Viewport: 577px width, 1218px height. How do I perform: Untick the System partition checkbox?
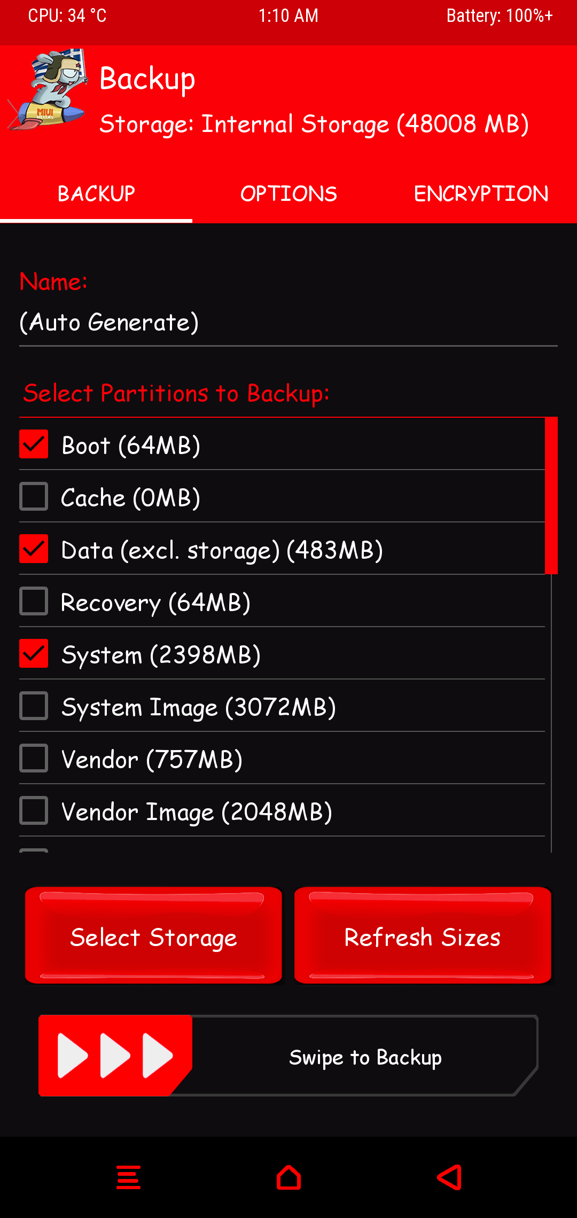(34, 654)
